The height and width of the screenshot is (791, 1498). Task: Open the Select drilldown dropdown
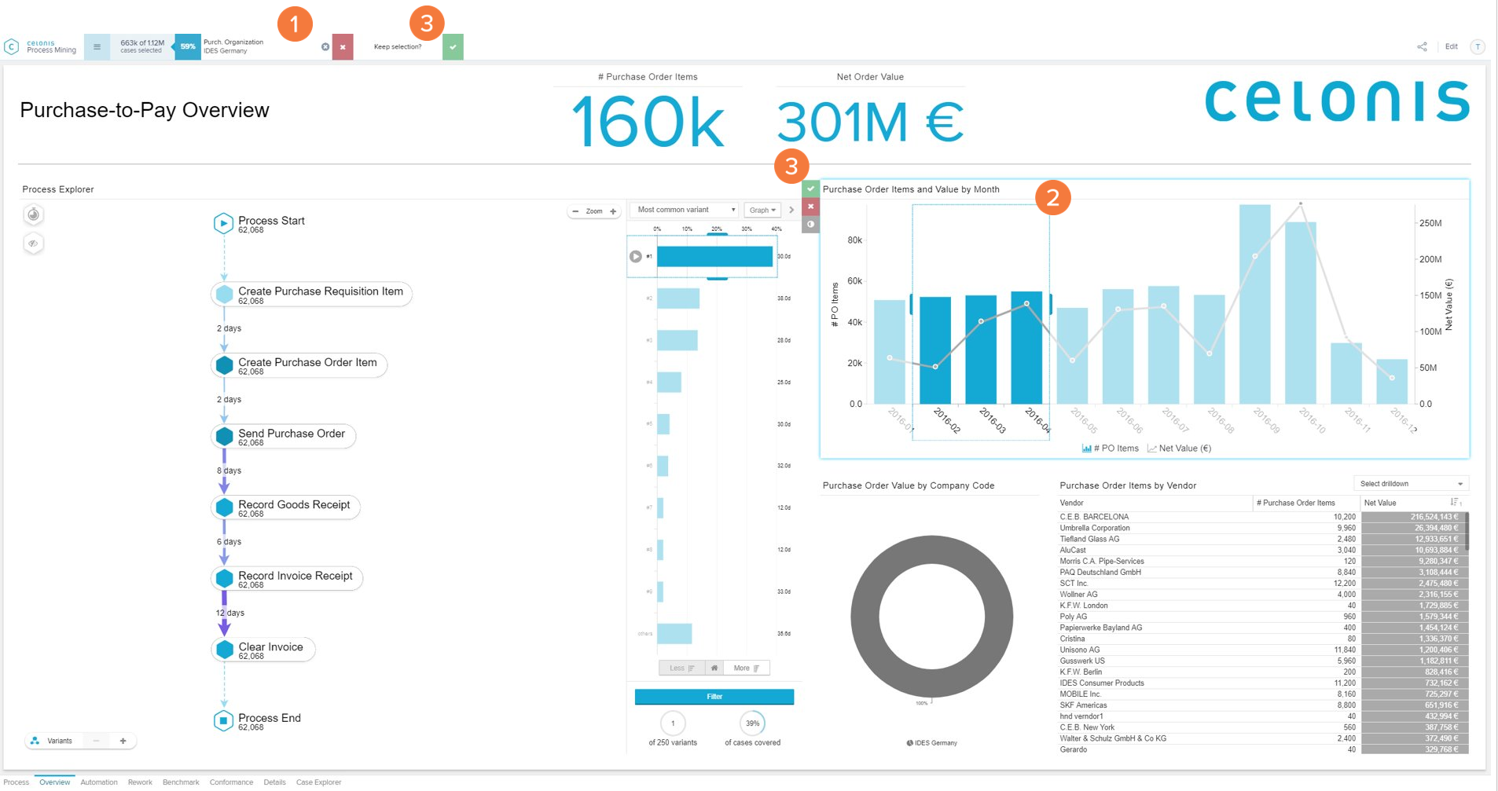pyautogui.click(x=1411, y=484)
